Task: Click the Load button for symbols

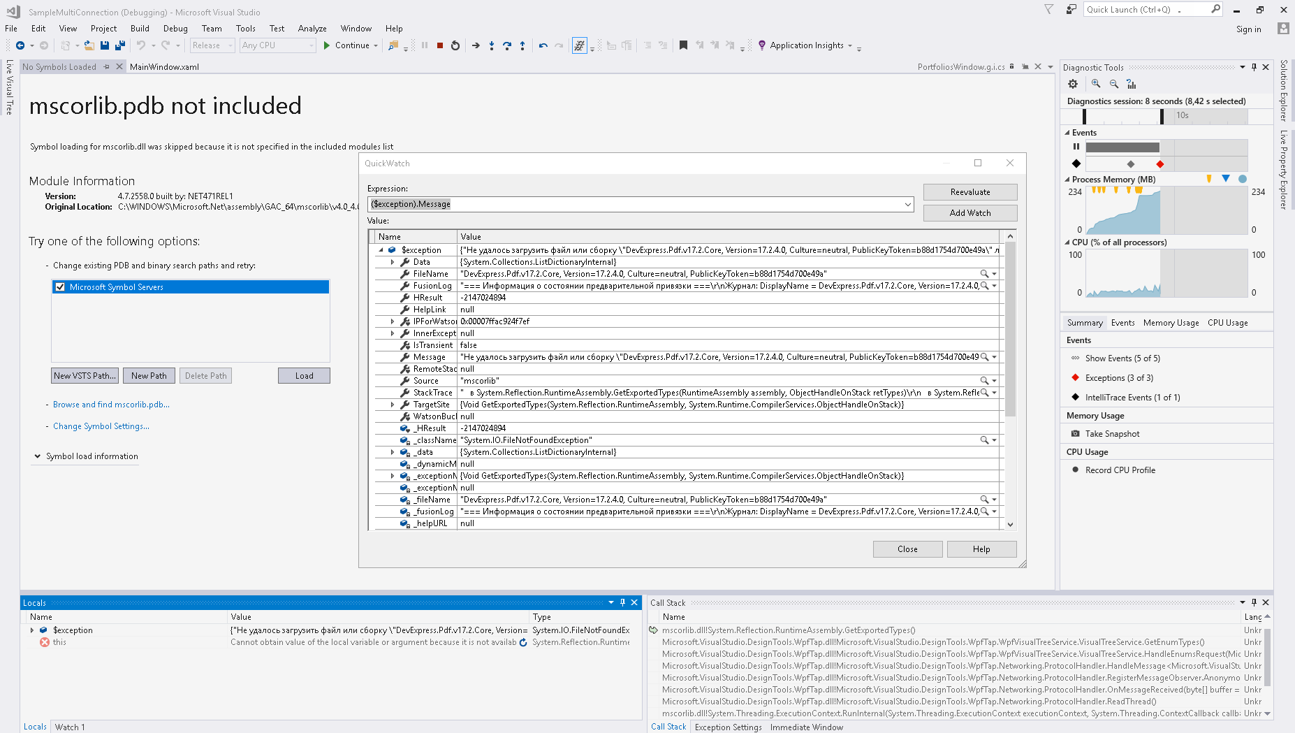Action: click(x=304, y=376)
